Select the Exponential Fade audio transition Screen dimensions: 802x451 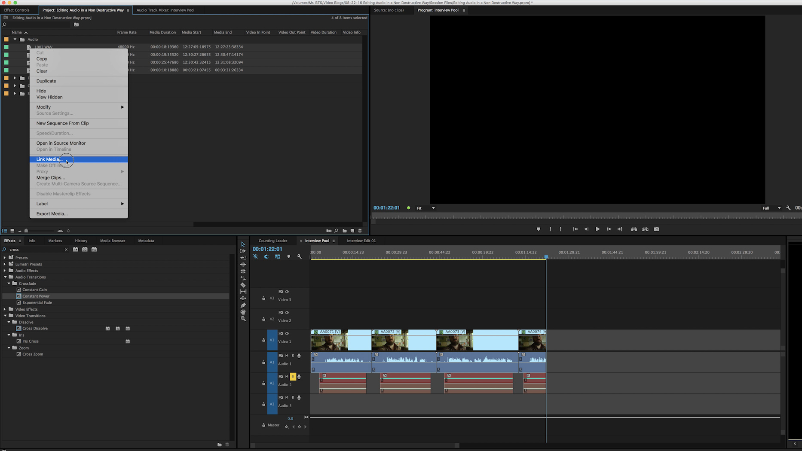(37, 303)
